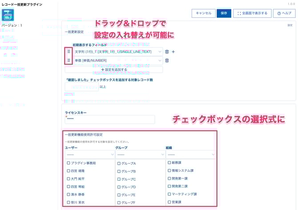Click 設定を追加する button
The height and width of the screenshot is (210, 298).
114,70
